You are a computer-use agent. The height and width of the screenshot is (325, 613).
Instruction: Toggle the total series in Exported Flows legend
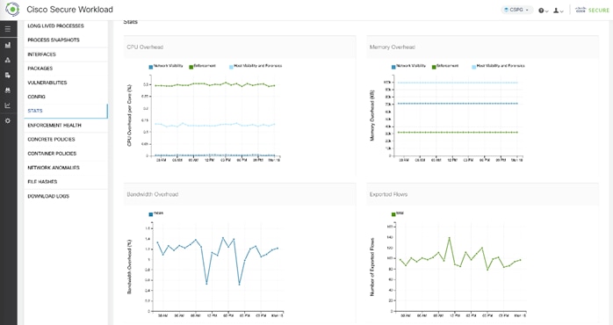tap(398, 213)
